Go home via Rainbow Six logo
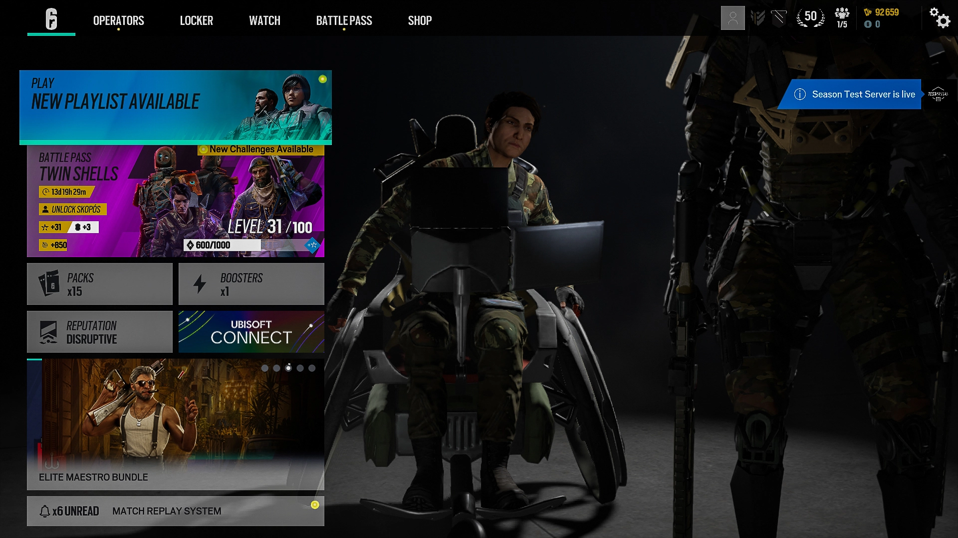 coord(51,19)
